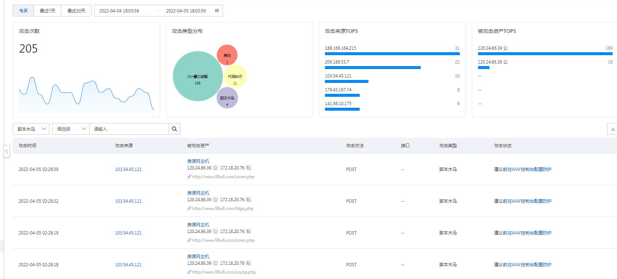
Task: Select the 今天 time range tab
Action: [23, 11]
